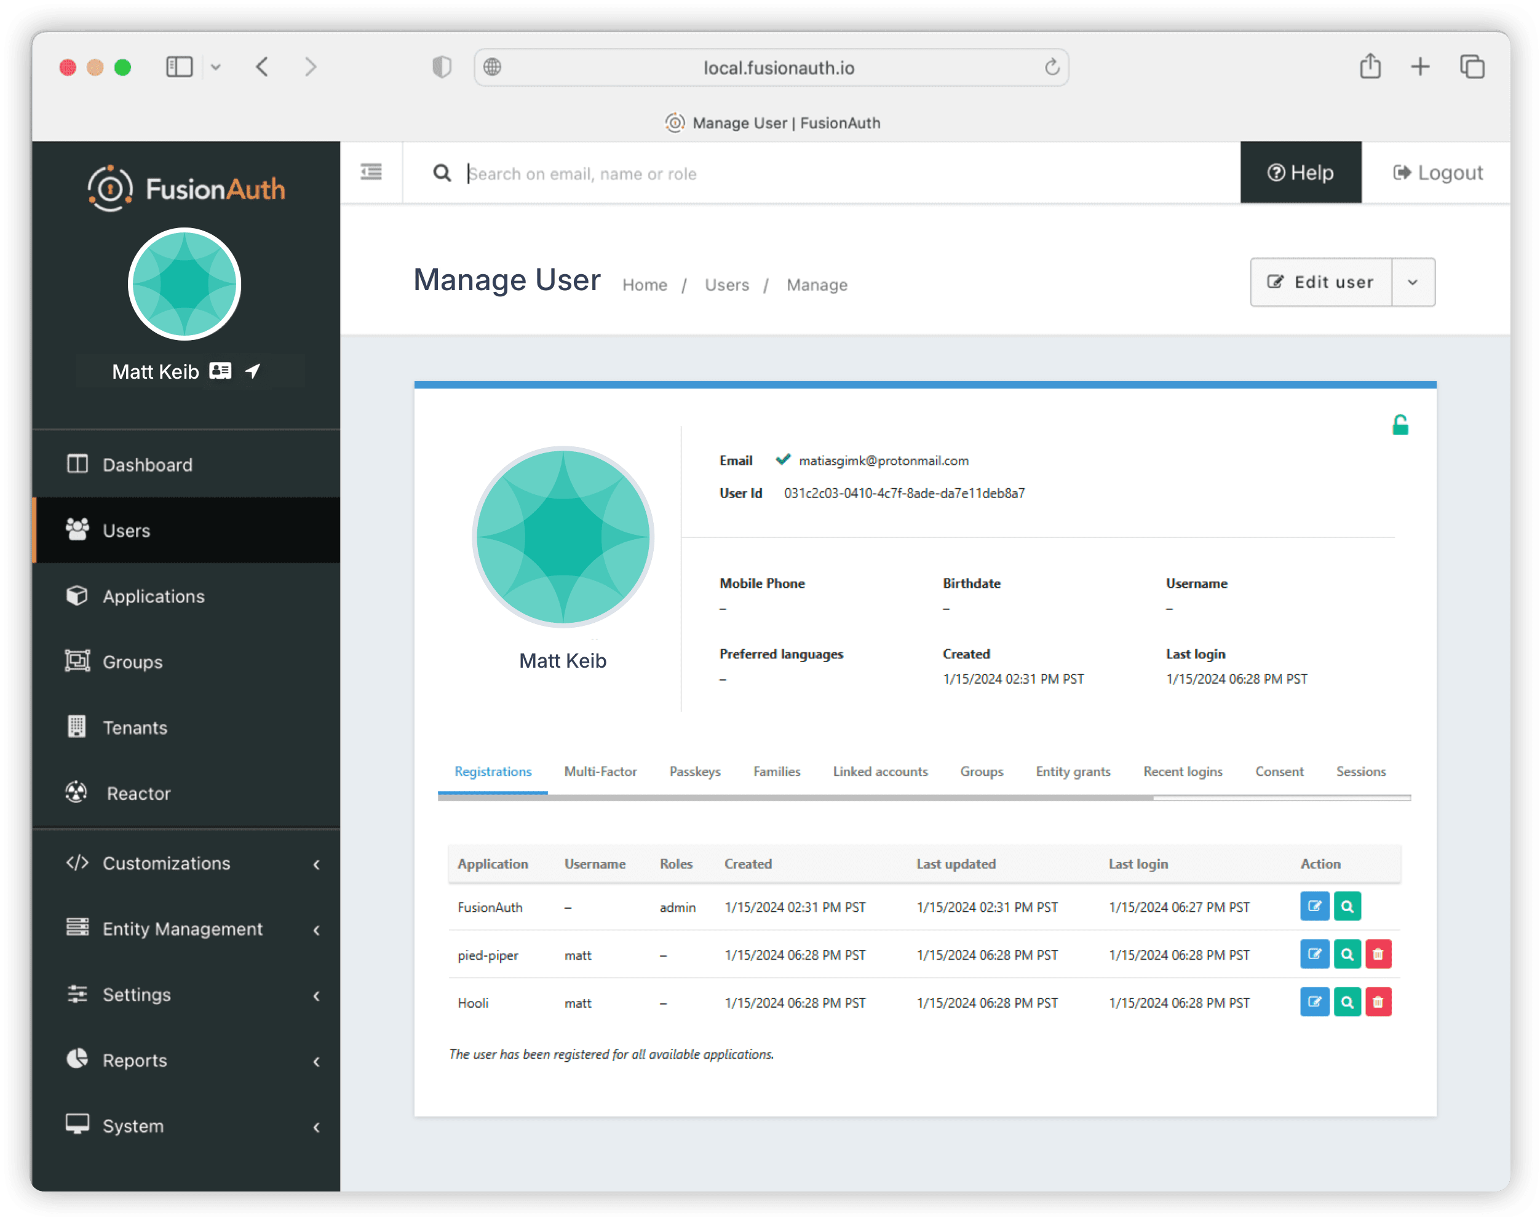Viewport: 1540px width, 1221px height.
Task: Toggle the Safari sidebar button
Action: coord(180,66)
